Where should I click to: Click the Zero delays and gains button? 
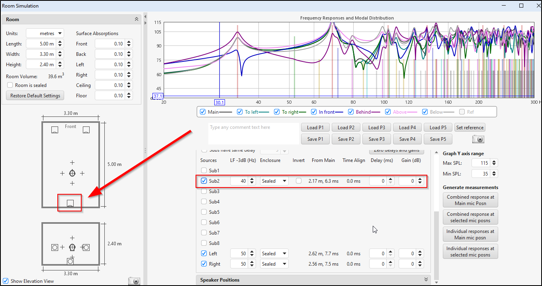(397, 151)
